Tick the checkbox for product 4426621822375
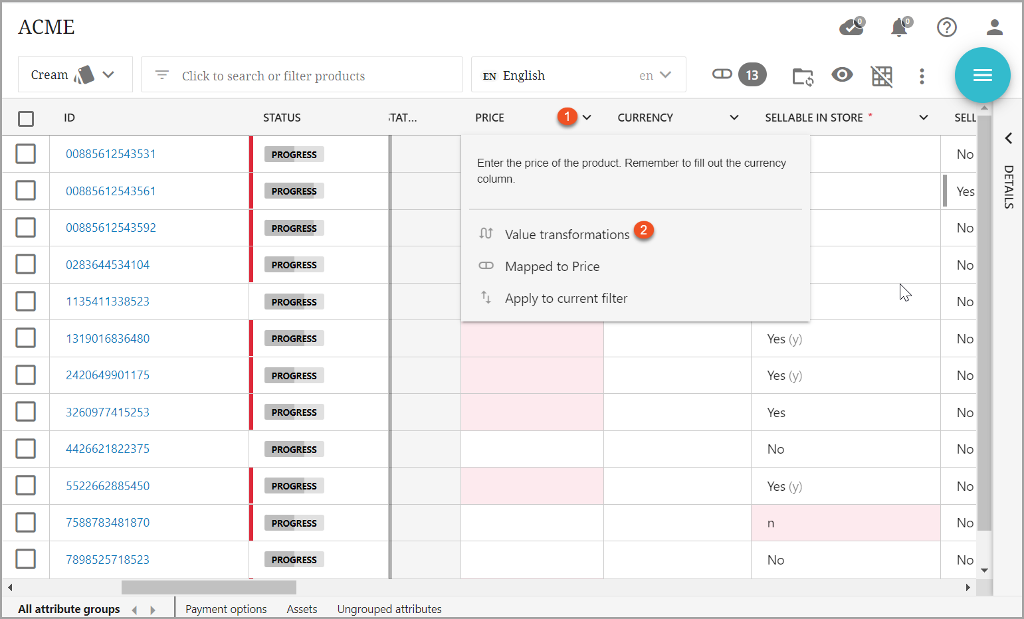The height and width of the screenshot is (619, 1024). tap(26, 449)
